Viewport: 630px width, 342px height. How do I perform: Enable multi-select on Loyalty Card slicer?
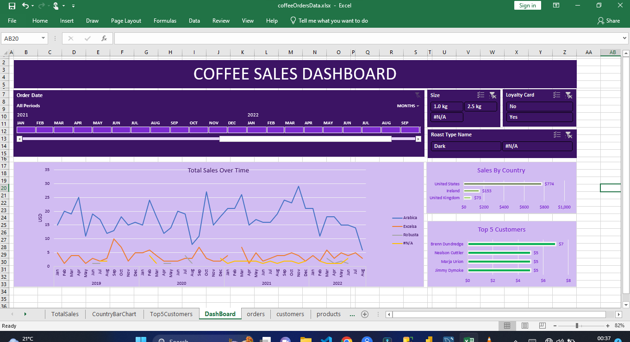[556, 95]
